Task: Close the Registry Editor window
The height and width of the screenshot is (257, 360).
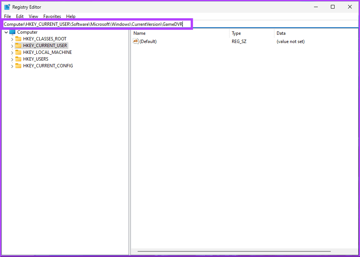Action: tap(350, 7)
